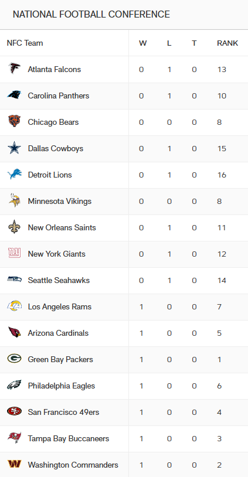Click the Tampa Bay Buccaneers team name

[69, 438]
